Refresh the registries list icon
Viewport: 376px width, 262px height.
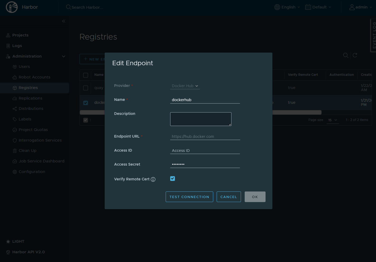[x=355, y=55]
